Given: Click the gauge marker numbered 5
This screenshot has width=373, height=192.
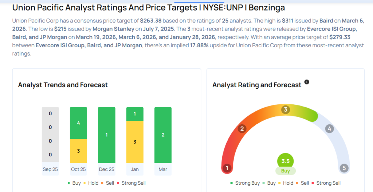Looking at the screenshot, I should pos(343,168).
